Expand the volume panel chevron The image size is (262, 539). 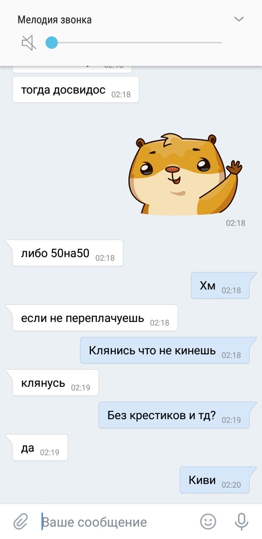[x=239, y=19]
